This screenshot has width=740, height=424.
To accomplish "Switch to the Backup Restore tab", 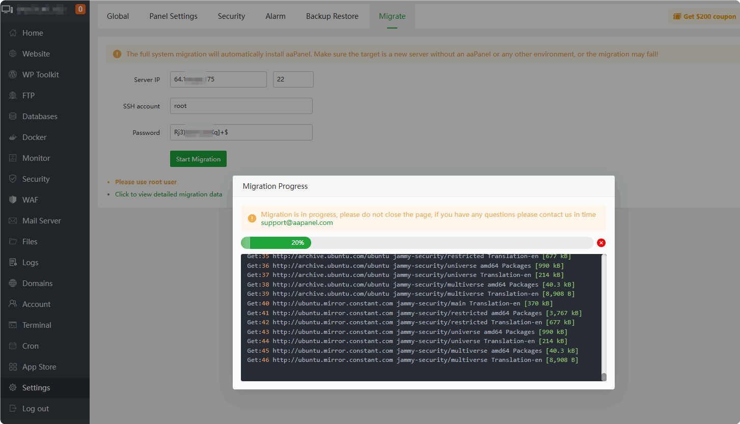I will [x=332, y=16].
